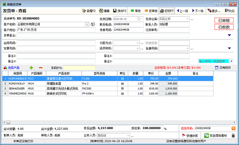Click the 保存F3 save button

(x=120, y=11)
